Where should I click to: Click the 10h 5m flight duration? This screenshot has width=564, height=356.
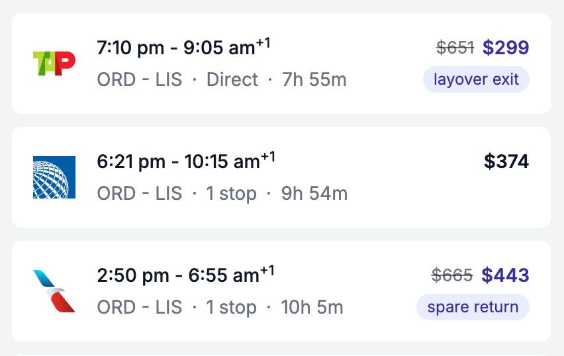pyautogui.click(x=312, y=308)
